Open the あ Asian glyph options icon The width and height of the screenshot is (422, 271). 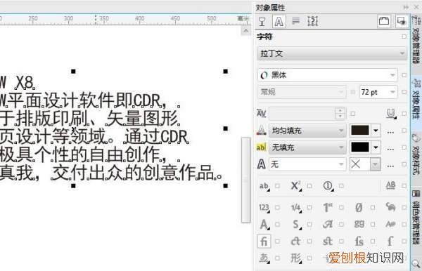(264, 258)
